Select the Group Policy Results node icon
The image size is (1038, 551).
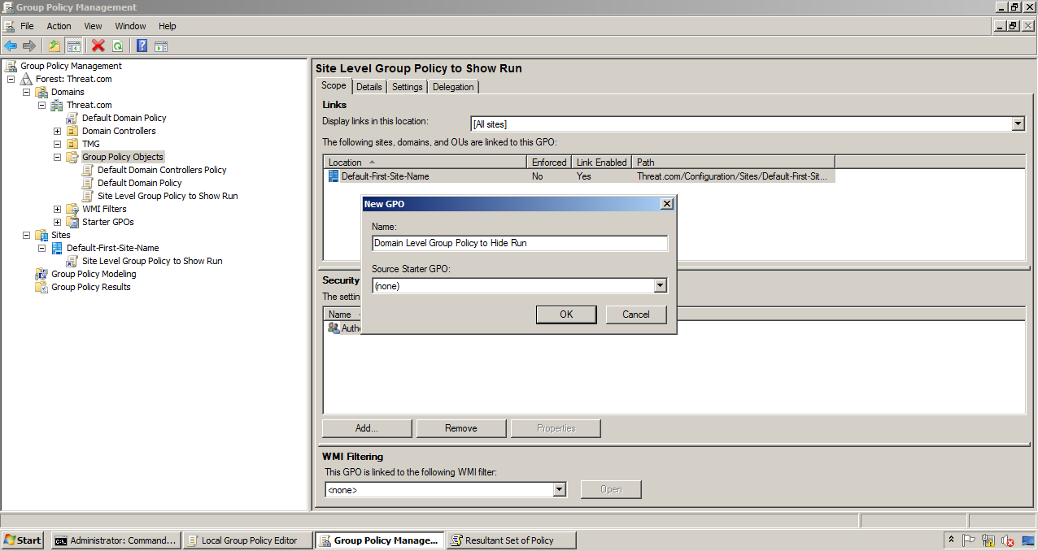click(x=41, y=287)
